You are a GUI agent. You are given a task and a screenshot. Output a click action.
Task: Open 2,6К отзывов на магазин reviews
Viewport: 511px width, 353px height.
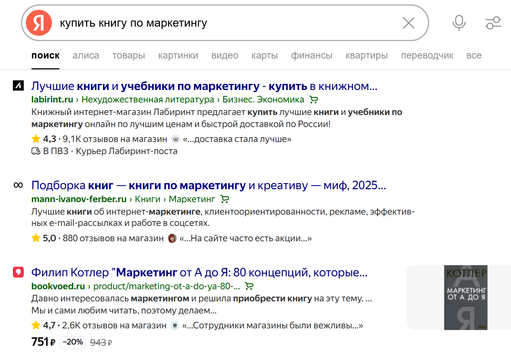coord(114,326)
